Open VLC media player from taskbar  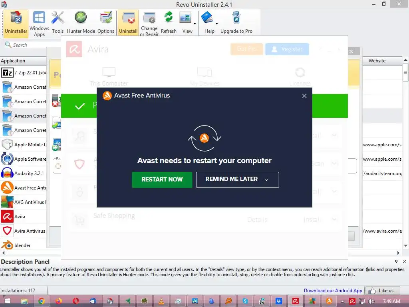[x=161, y=301]
